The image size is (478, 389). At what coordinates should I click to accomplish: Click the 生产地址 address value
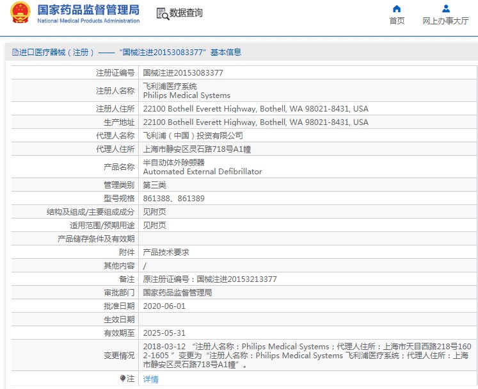255,122
